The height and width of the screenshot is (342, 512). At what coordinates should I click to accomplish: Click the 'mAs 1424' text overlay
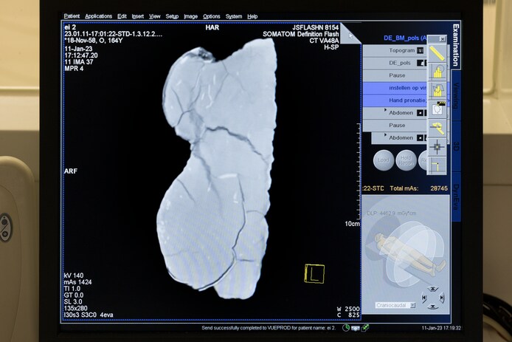pos(77,282)
